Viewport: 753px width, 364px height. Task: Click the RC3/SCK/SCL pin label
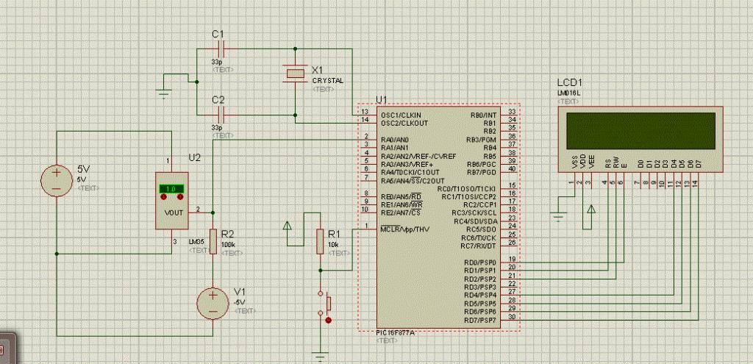[474, 213]
